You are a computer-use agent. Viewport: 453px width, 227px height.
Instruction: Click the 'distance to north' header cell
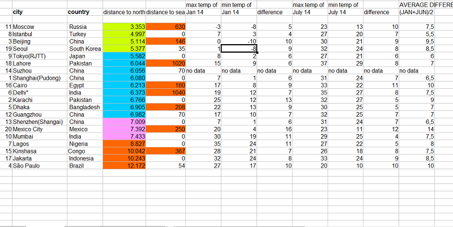(124, 12)
